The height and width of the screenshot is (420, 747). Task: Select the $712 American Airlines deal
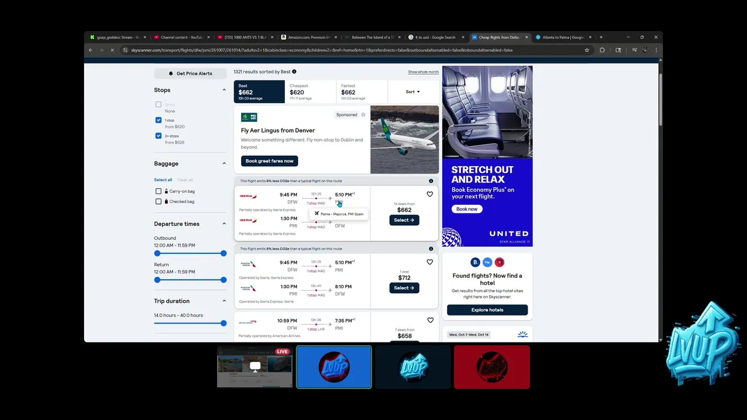point(404,288)
